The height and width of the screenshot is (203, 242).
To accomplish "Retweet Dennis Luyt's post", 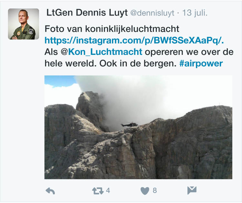I will click(98, 191).
